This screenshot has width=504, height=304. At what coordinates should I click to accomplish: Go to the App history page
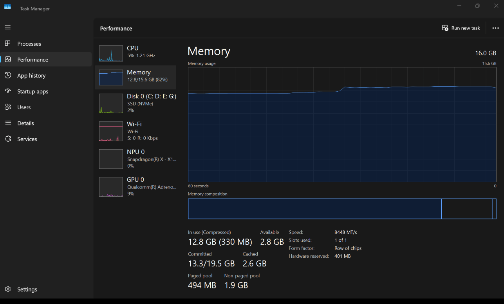pyautogui.click(x=46, y=75)
